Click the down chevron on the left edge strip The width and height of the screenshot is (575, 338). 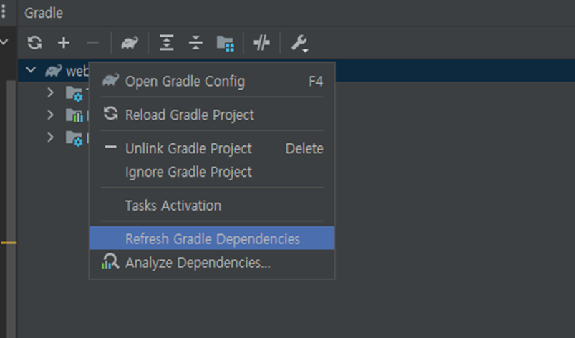click(4, 42)
